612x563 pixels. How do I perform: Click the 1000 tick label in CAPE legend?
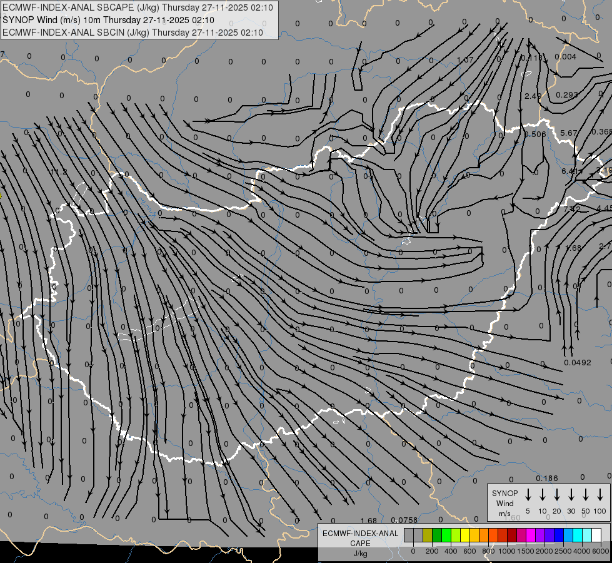pyautogui.click(x=507, y=551)
